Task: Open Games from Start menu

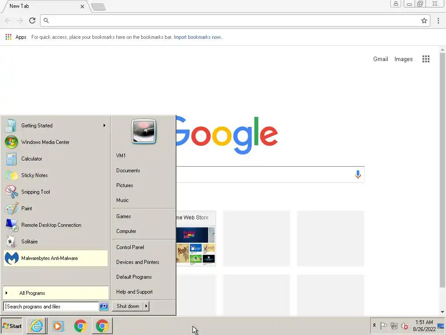Action: click(x=144, y=216)
